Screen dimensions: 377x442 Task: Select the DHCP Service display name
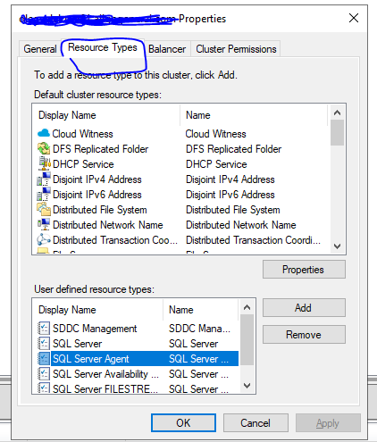[x=83, y=164]
